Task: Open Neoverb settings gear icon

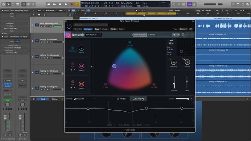Action: coord(183,35)
